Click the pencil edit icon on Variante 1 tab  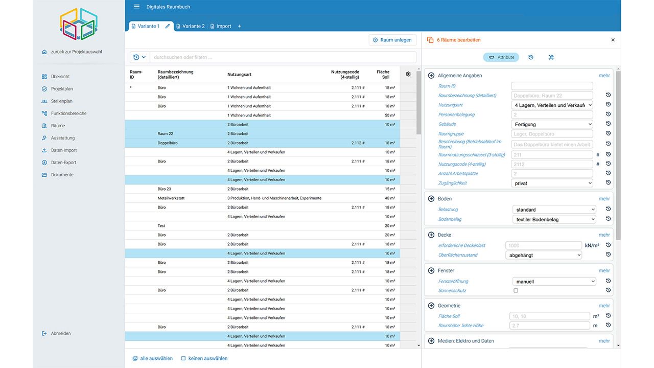pyautogui.click(x=168, y=26)
